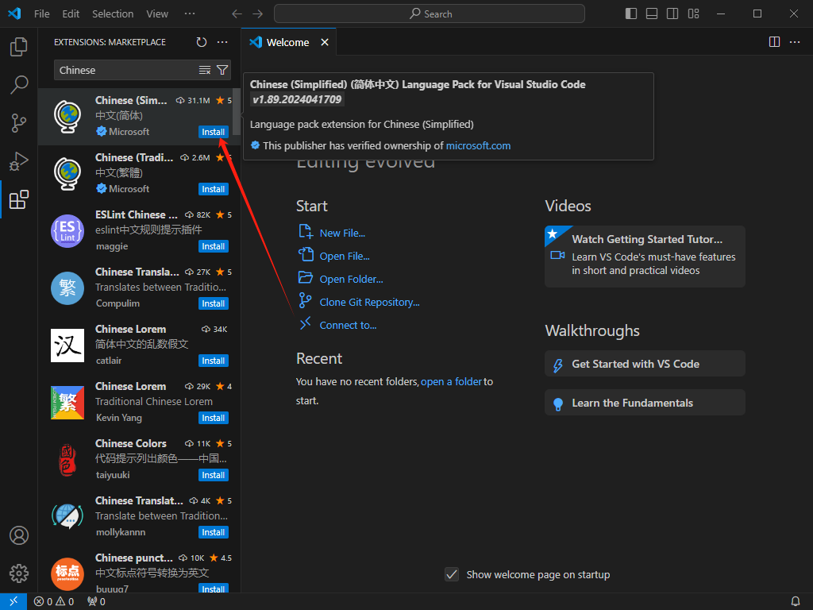The image size is (813, 610).
Task: Click Open Folder link
Action: pyautogui.click(x=351, y=279)
